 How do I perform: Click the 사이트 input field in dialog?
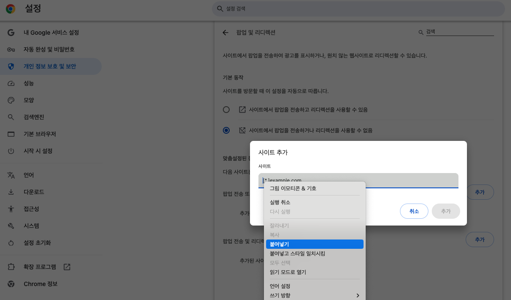(358, 180)
